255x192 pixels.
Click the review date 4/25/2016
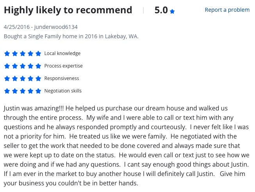pos(17,27)
